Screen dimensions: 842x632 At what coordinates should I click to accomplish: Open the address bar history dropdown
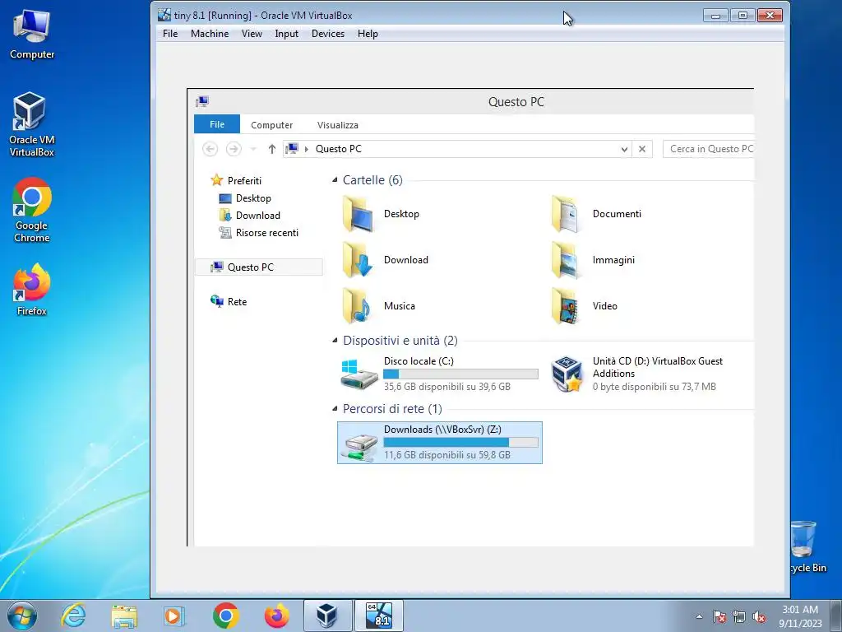pos(624,149)
